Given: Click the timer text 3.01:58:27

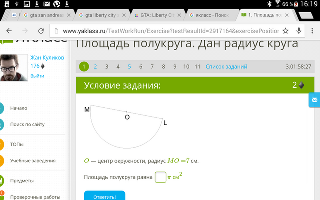Looking at the screenshot, I should [298, 67].
